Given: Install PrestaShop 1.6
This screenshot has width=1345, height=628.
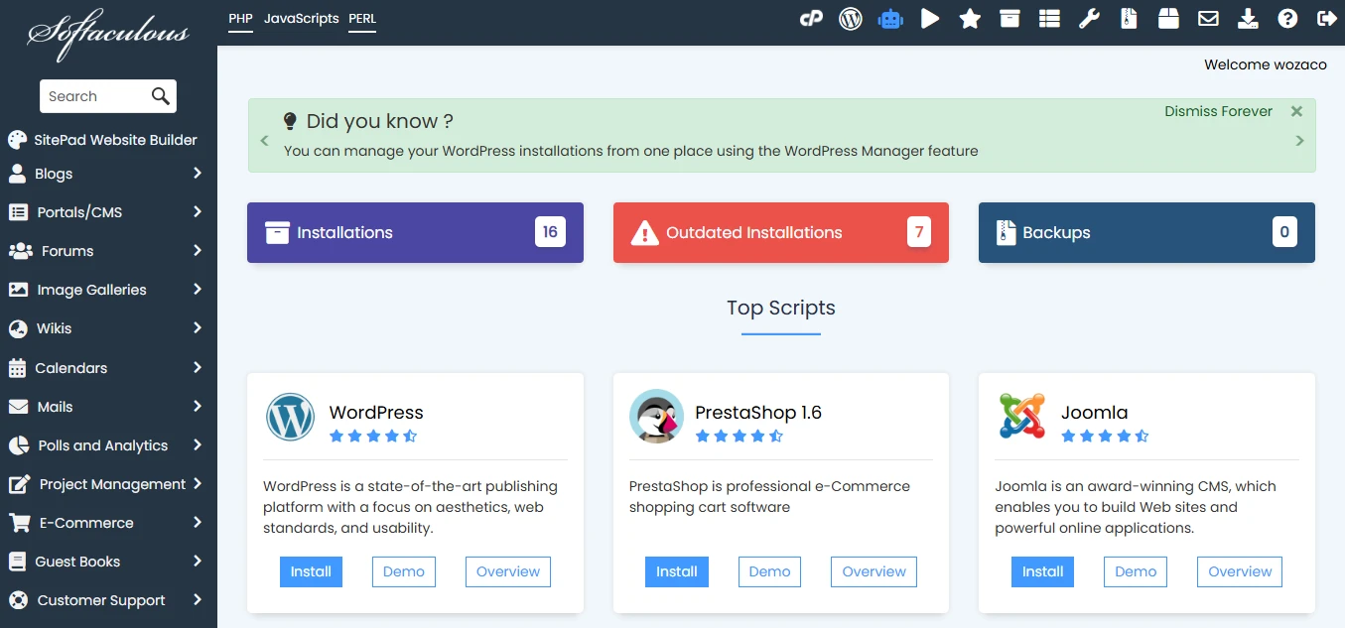Looking at the screenshot, I should click(x=677, y=571).
